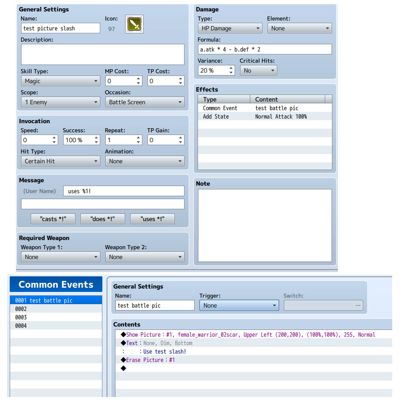Click the Speed stepper field
The image size is (412, 413).
40,140
